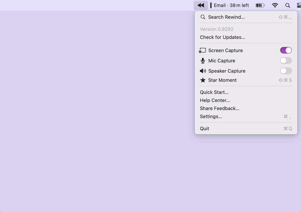Screen dimensions: 301x212
Task: Click the Screen Capture dashed-rectangle icon
Action: click(x=202, y=51)
